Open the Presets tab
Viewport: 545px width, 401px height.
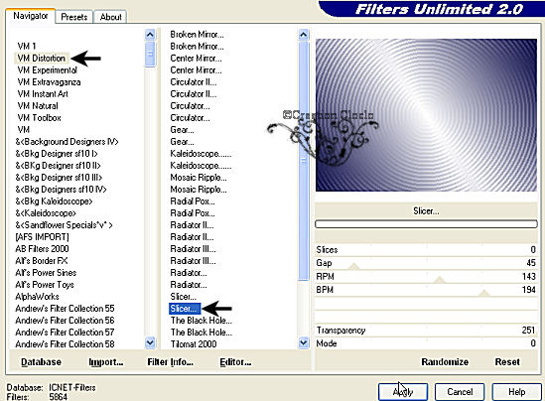tap(74, 17)
